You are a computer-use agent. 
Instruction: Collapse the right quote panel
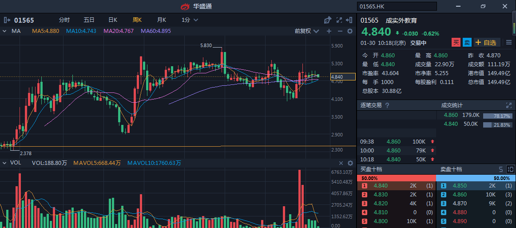[350, 20]
